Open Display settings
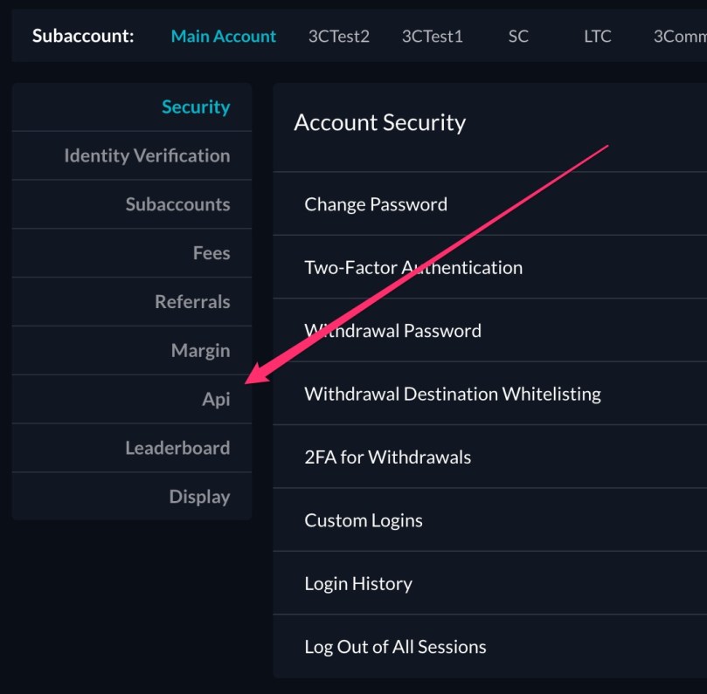 coord(198,496)
